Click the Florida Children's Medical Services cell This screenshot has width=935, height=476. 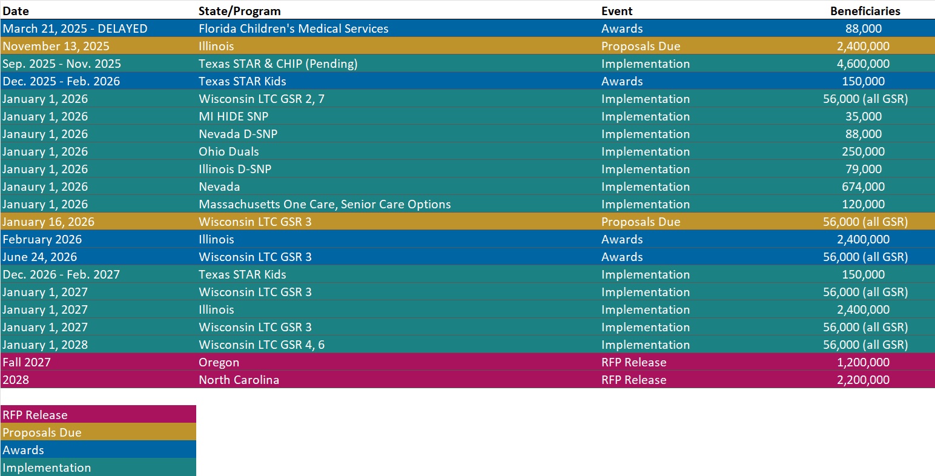[294, 28]
